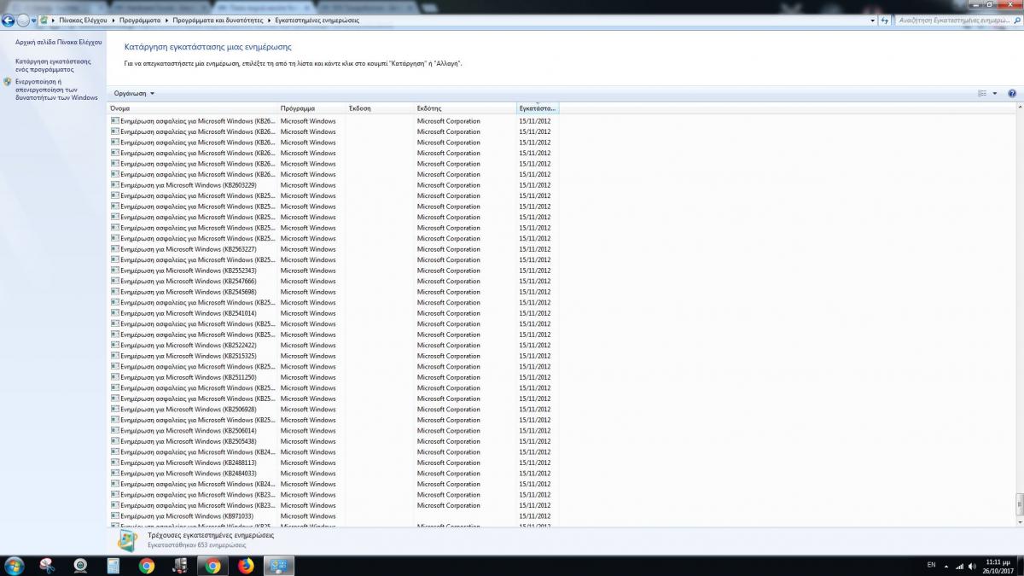Screen dimensions: 1024x576
Task: Select update KB2522422 row
Action: (x=334, y=345)
